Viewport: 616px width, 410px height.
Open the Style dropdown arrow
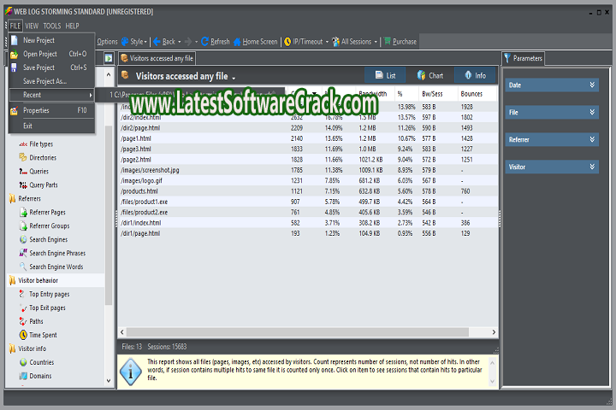[x=145, y=42]
